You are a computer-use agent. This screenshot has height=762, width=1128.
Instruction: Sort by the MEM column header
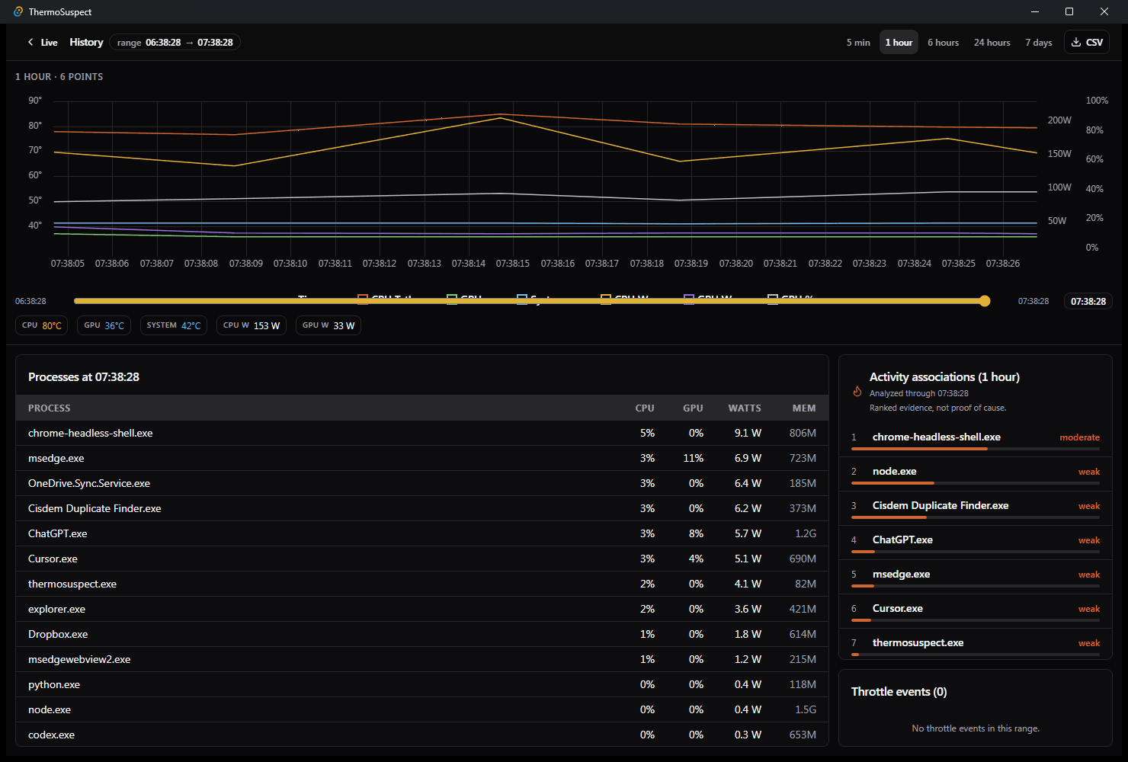point(804,408)
